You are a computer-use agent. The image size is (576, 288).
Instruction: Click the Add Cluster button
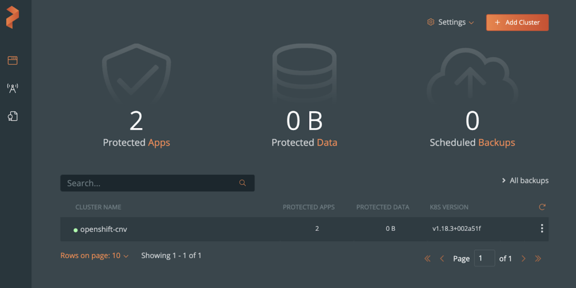(517, 22)
